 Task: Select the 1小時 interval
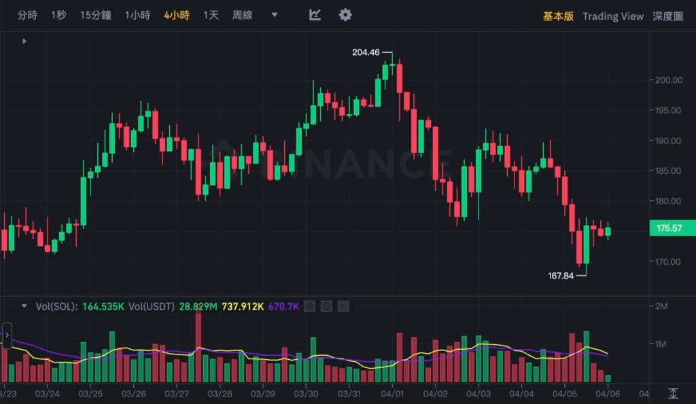pos(137,15)
